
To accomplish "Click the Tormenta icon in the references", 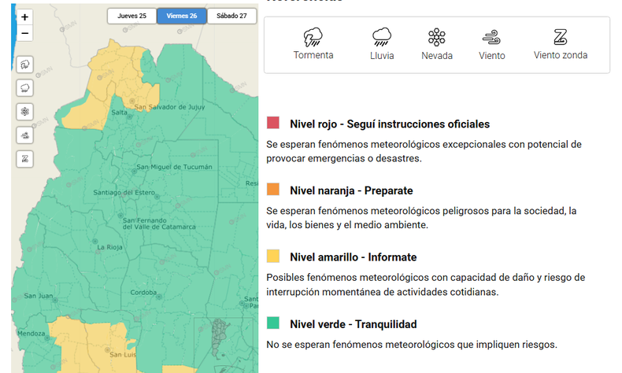I will point(313,37).
